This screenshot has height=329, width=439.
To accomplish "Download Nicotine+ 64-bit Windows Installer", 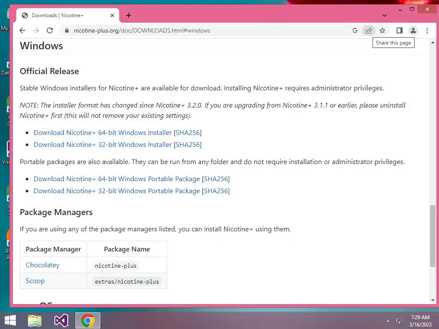I will tap(102, 133).
